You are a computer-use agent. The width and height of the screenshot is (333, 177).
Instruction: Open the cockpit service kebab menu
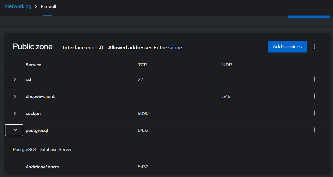click(x=314, y=113)
